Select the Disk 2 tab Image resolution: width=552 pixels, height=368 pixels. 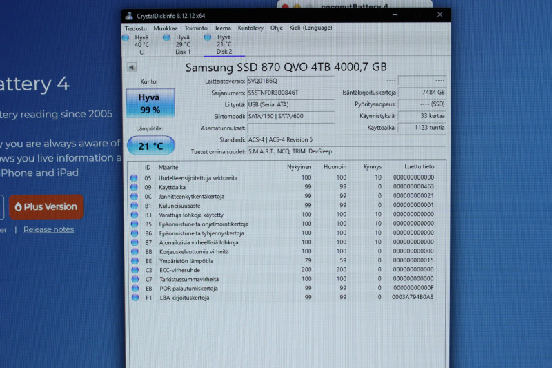(x=224, y=44)
